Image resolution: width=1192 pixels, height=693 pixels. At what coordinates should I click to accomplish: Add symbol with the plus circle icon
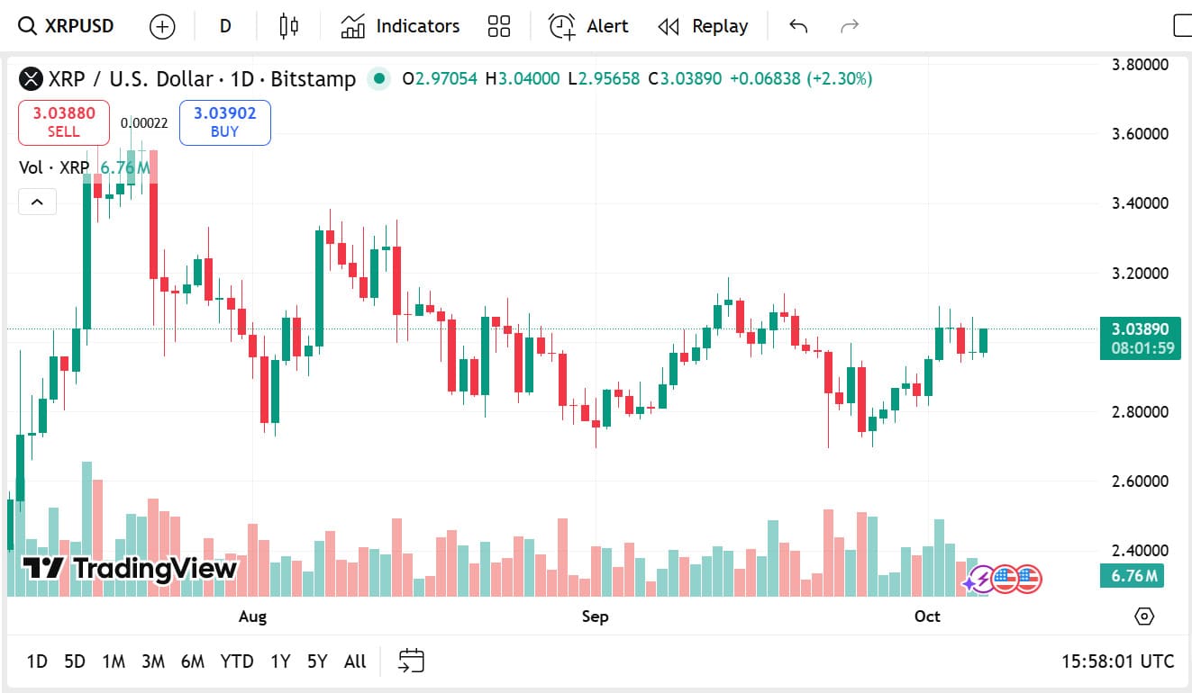click(162, 27)
